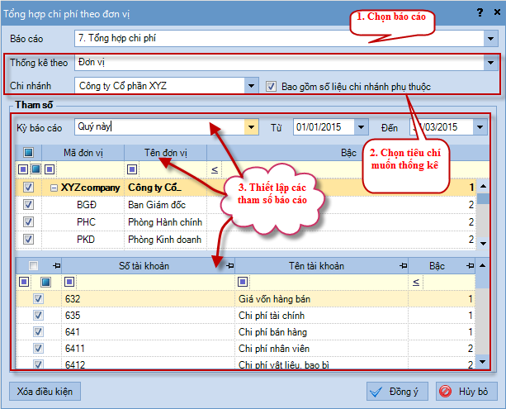This screenshot has width=506, height=409.
Task: Click account Bậc filter less-or-equal operator
Action: [x=416, y=283]
